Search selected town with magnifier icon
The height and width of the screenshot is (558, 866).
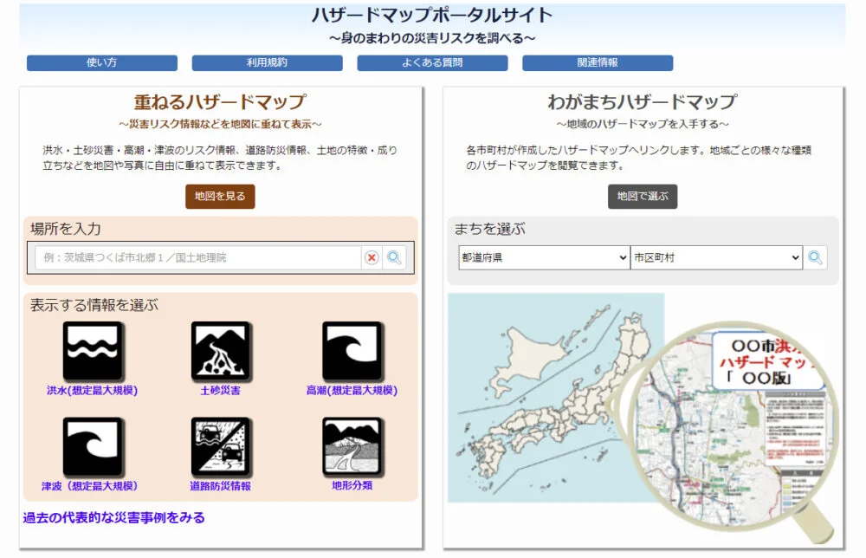pyautogui.click(x=815, y=257)
